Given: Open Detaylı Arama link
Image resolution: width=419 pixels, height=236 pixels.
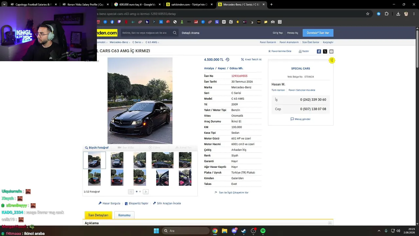Looking at the screenshot, I should pos(191,33).
